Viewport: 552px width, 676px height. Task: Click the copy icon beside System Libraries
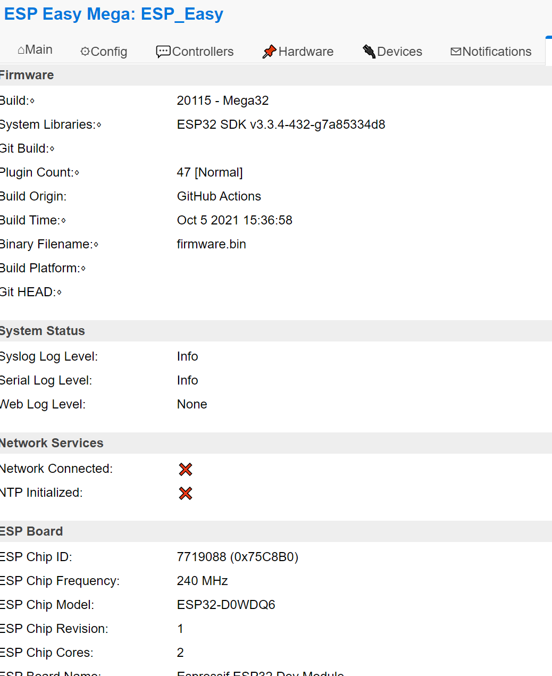point(99,125)
